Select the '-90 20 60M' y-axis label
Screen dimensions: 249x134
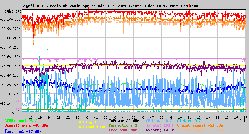click(9, 94)
